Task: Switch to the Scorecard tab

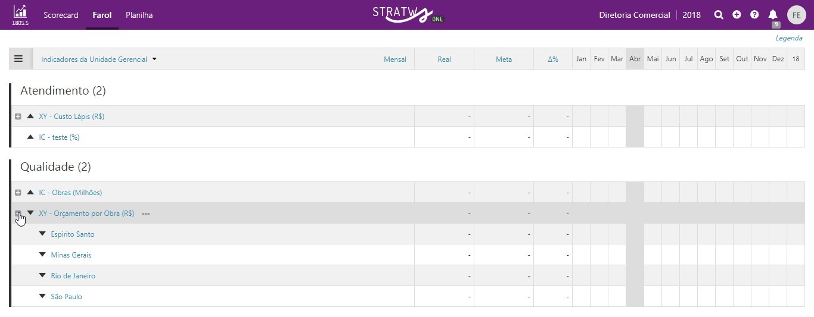Action: tap(61, 15)
